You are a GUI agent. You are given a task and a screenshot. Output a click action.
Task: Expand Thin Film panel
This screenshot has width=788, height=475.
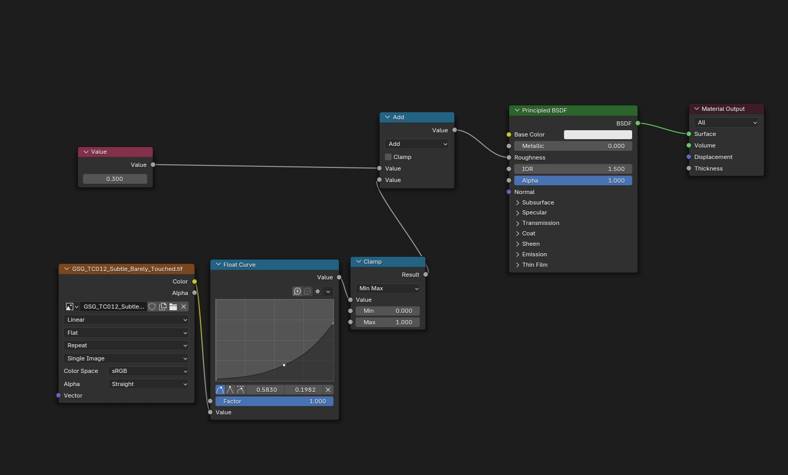click(517, 265)
